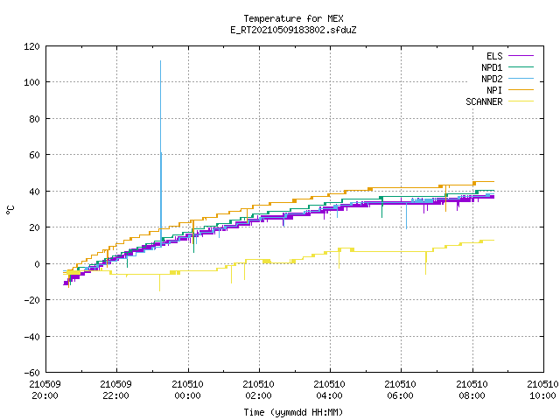Viewport: 560px width, 420px height.
Task: Click the x-axis label 210510 10:00
Action: tap(542, 390)
